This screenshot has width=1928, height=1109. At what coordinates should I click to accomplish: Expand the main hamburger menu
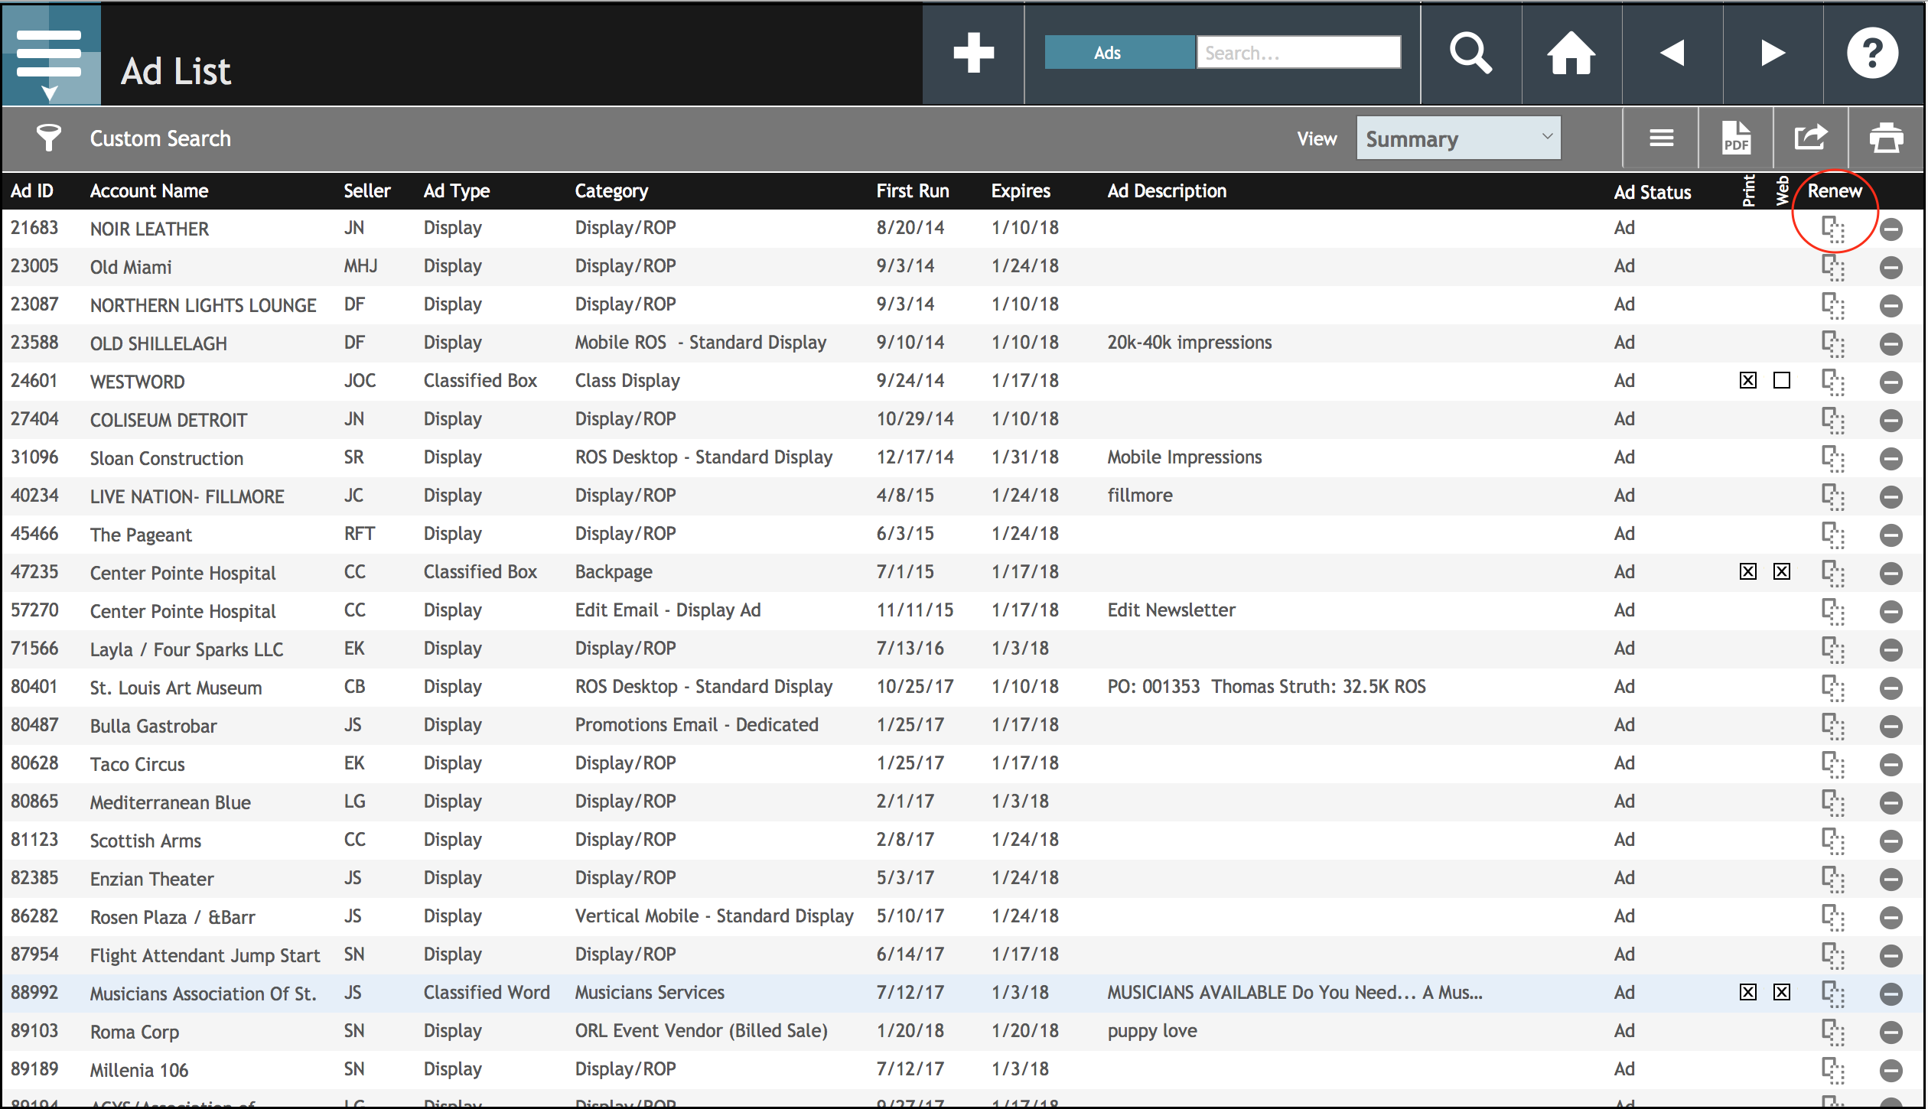pyautogui.click(x=50, y=54)
